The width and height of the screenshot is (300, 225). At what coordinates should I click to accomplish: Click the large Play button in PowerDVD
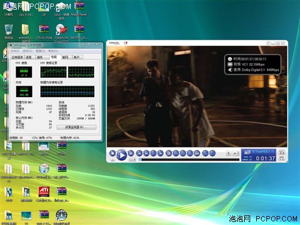(121, 155)
